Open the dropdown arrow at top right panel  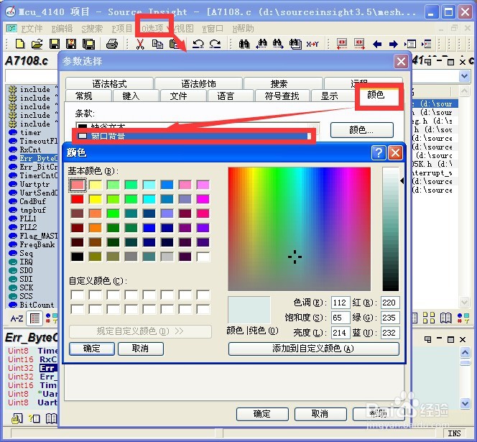pyautogui.click(x=464, y=75)
